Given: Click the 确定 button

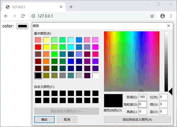Looking at the screenshot, I should [x=44, y=119].
